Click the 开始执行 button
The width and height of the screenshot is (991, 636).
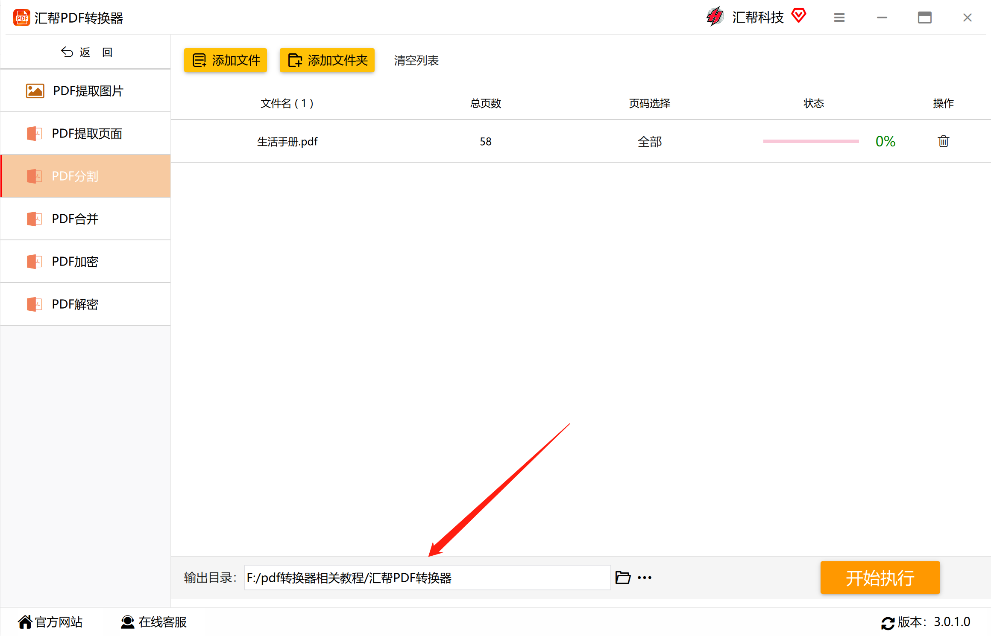point(880,578)
